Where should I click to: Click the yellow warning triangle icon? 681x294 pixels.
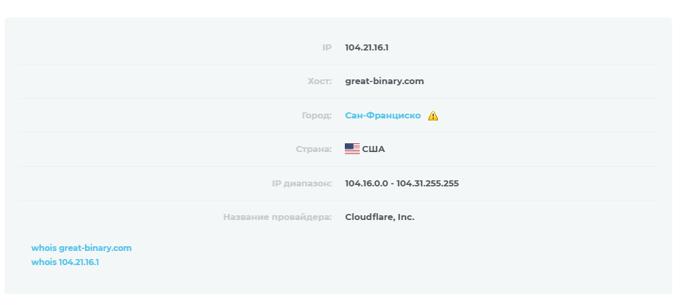[x=433, y=116]
